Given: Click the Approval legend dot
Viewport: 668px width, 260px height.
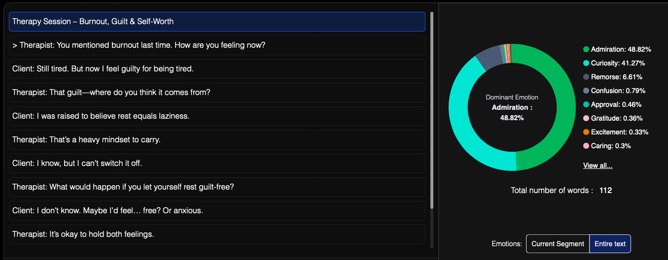Looking at the screenshot, I should tap(586, 104).
